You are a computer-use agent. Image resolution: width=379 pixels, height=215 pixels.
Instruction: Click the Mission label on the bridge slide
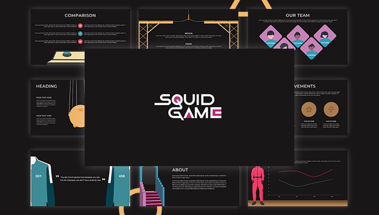pyautogui.click(x=188, y=33)
